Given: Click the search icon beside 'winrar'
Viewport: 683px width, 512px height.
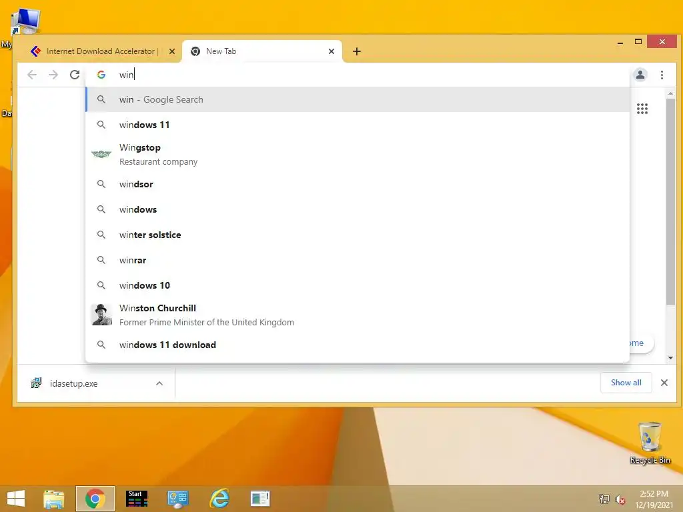Looking at the screenshot, I should 101,260.
